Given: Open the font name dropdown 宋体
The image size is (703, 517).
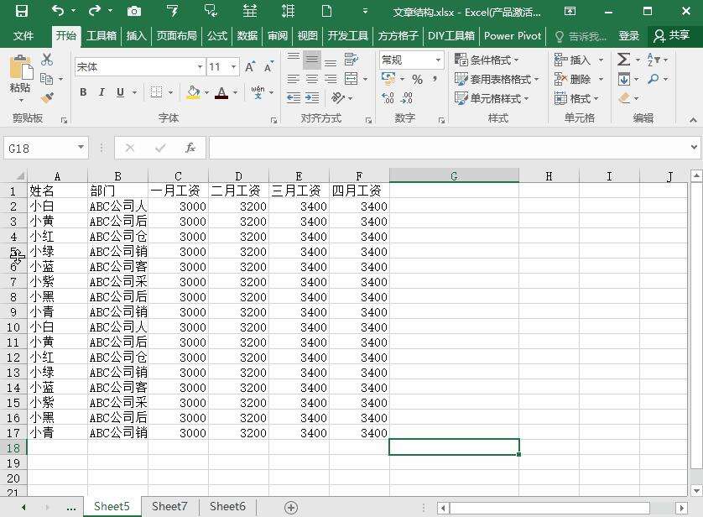Looking at the screenshot, I should pos(200,66).
